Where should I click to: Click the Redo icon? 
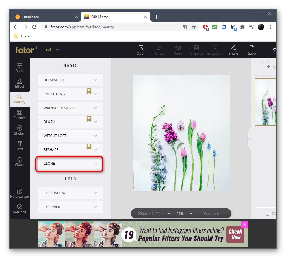click(x=178, y=50)
